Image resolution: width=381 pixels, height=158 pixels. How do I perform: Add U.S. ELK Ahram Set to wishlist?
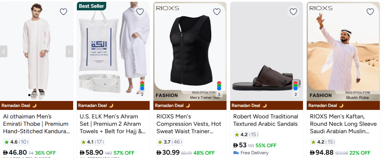pyautogui.click(x=140, y=12)
